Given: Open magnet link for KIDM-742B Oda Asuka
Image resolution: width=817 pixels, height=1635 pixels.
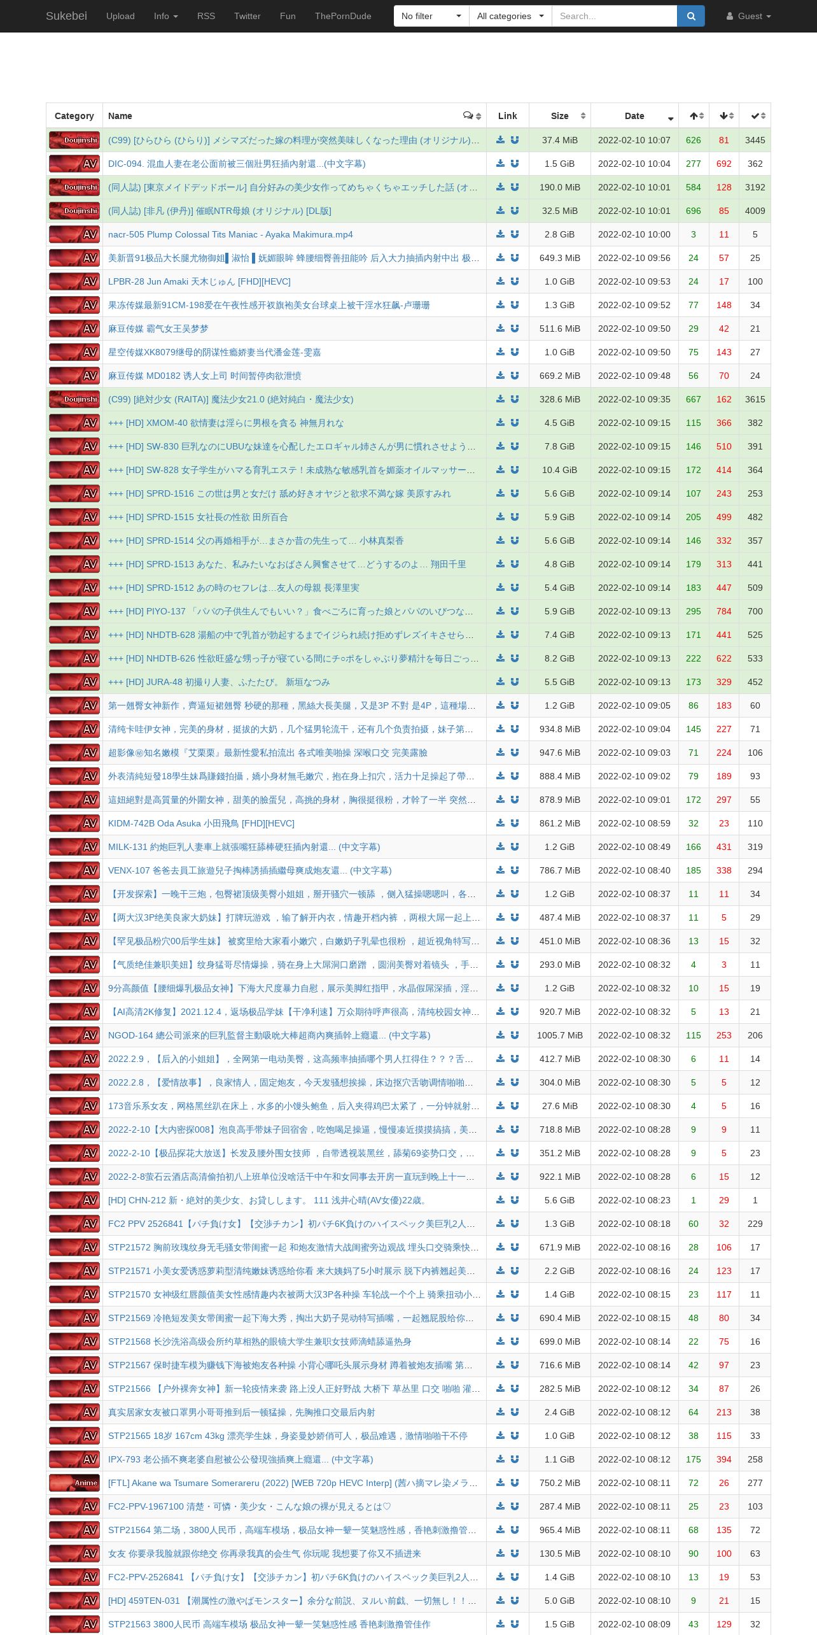Looking at the screenshot, I should 515,823.
